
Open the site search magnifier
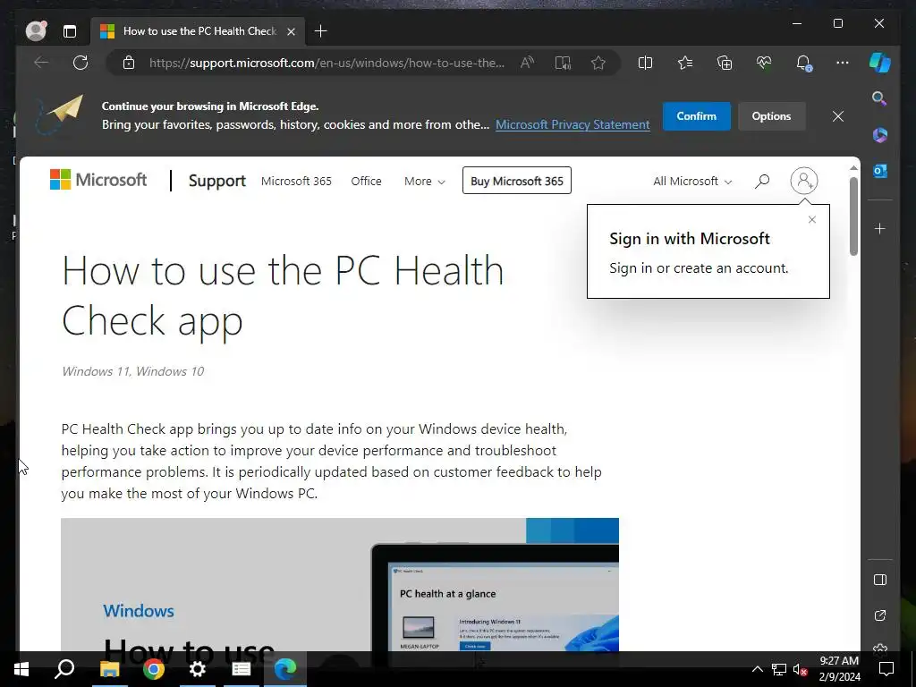(x=762, y=181)
